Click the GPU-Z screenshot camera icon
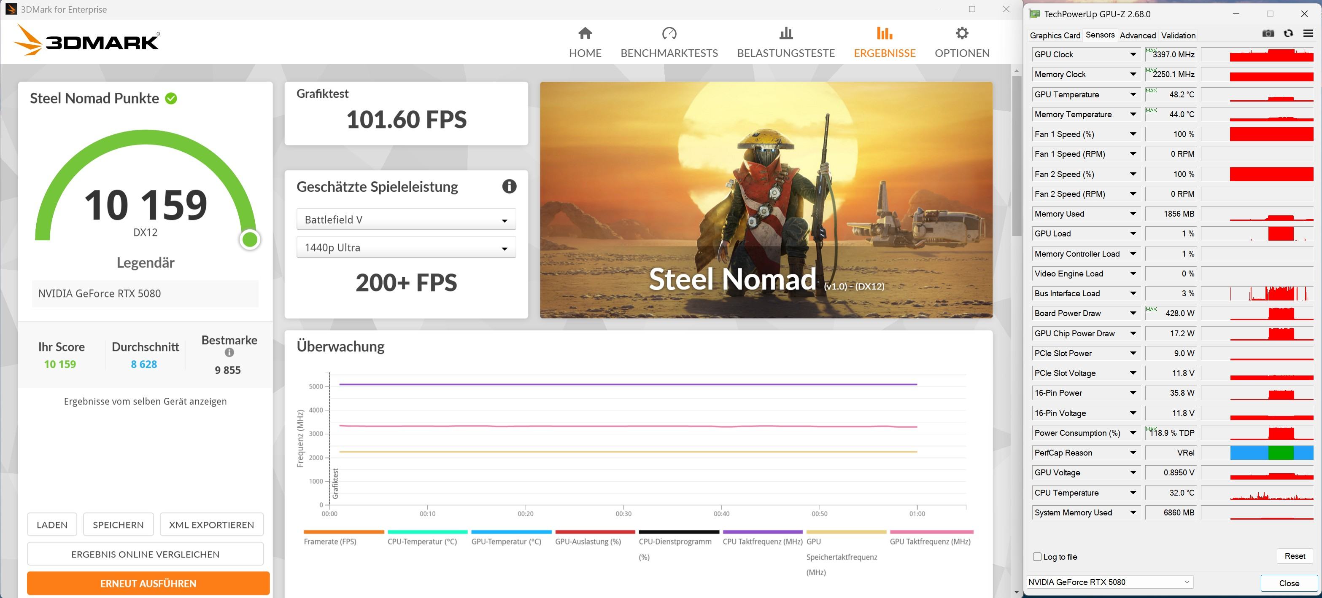The width and height of the screenshot is (1322, 598). 1268,34
